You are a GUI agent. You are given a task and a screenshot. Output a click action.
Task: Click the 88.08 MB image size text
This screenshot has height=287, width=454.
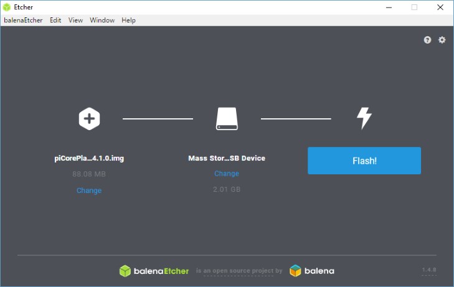(x=89, y=174)
